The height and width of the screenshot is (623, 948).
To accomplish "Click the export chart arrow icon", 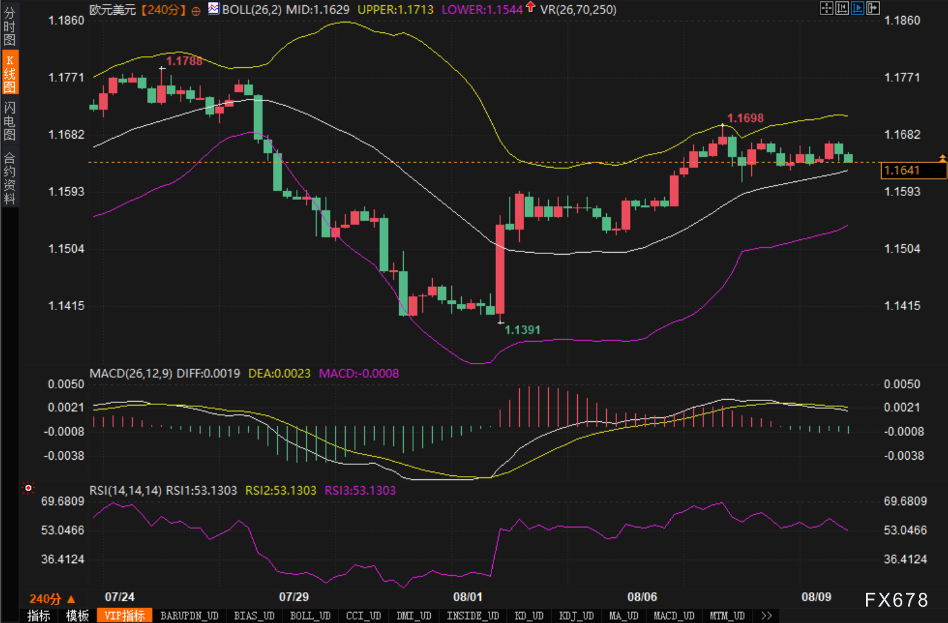I will 873,8.
